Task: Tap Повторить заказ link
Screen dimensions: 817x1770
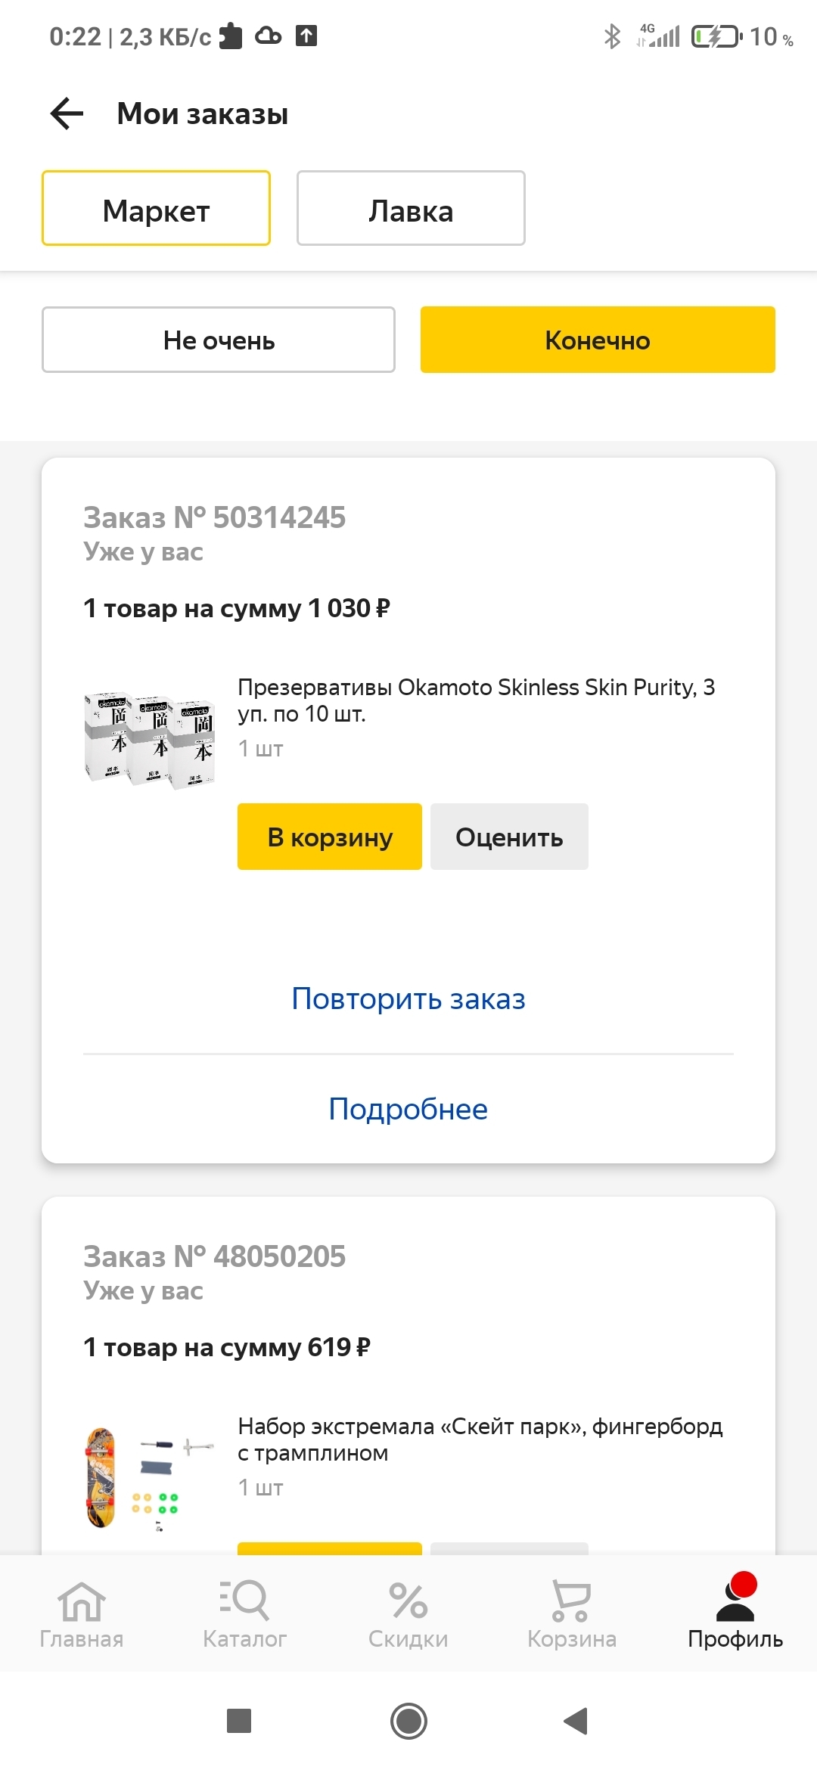Action: [x=408, y=998]
